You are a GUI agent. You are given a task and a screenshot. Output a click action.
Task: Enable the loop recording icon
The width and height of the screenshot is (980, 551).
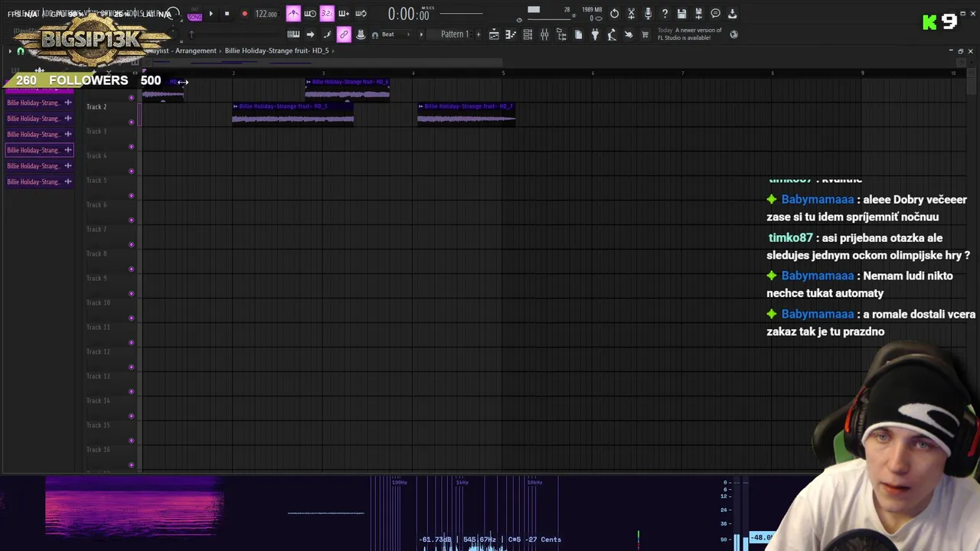[361, 14]
